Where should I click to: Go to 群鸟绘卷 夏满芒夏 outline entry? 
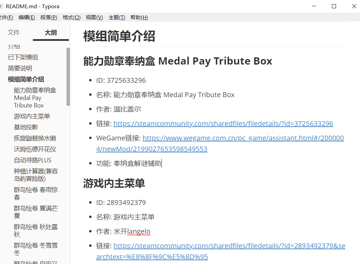coord(36,212)
